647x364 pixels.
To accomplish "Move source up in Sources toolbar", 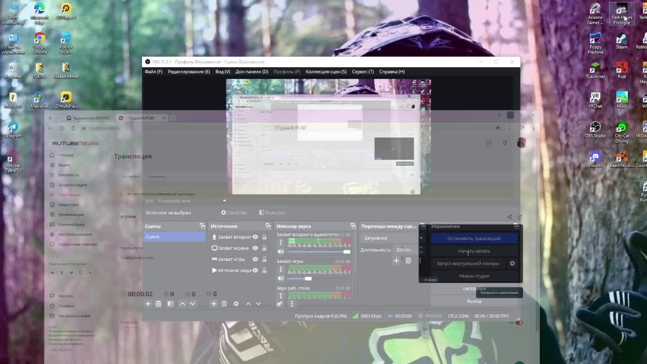I will pos(248,304).
